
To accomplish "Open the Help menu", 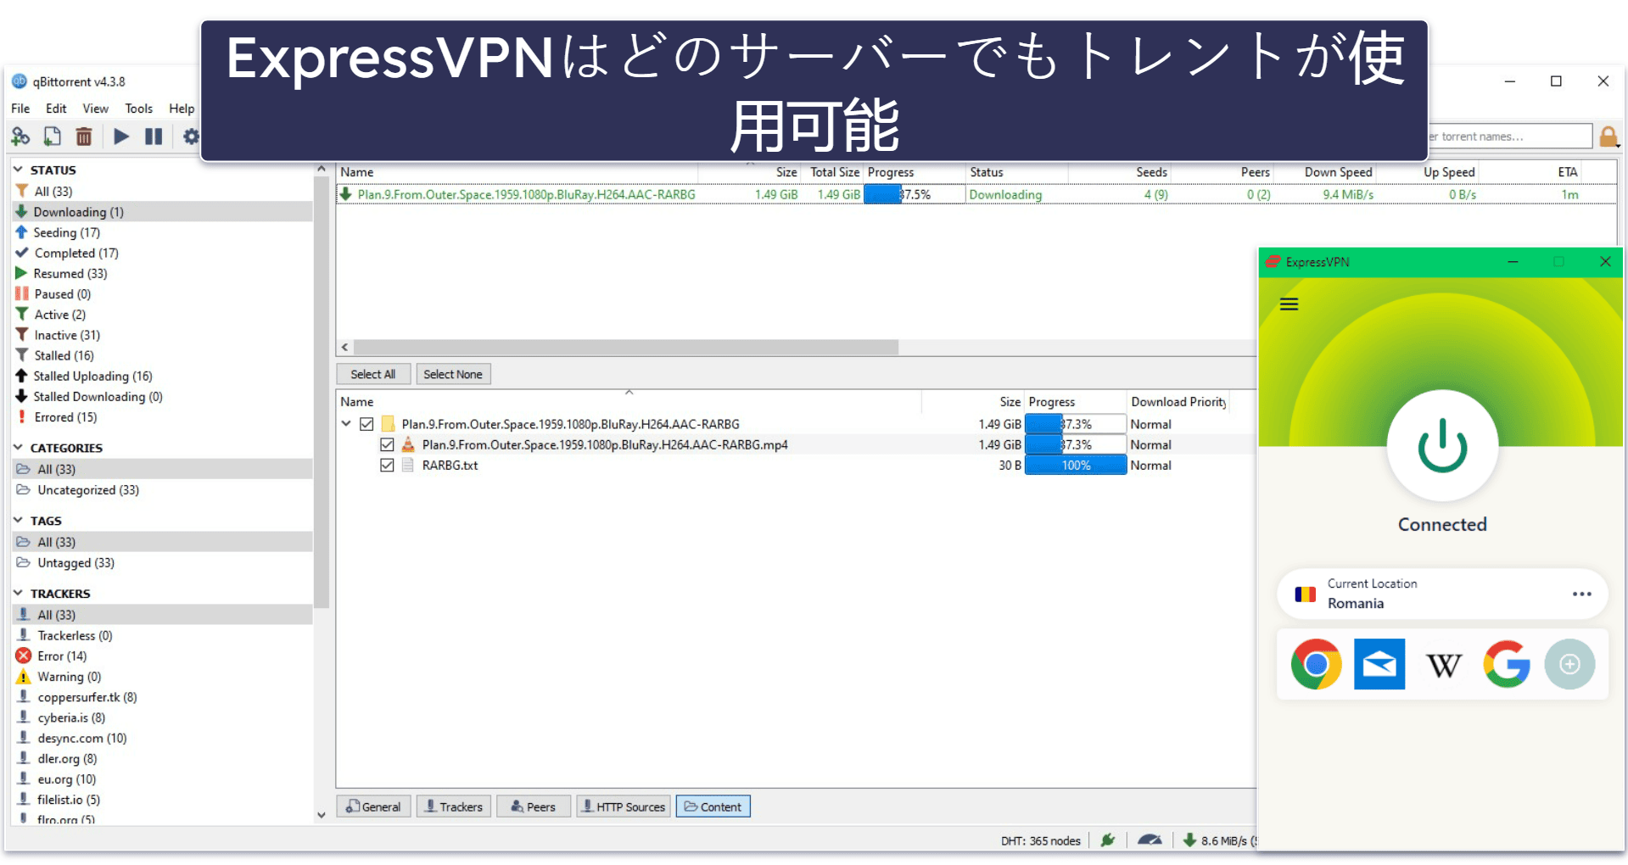I will pyautogui.click(x=182, y=109).
